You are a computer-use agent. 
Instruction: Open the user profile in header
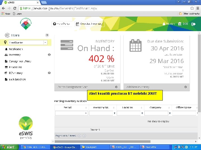[169, 24]
